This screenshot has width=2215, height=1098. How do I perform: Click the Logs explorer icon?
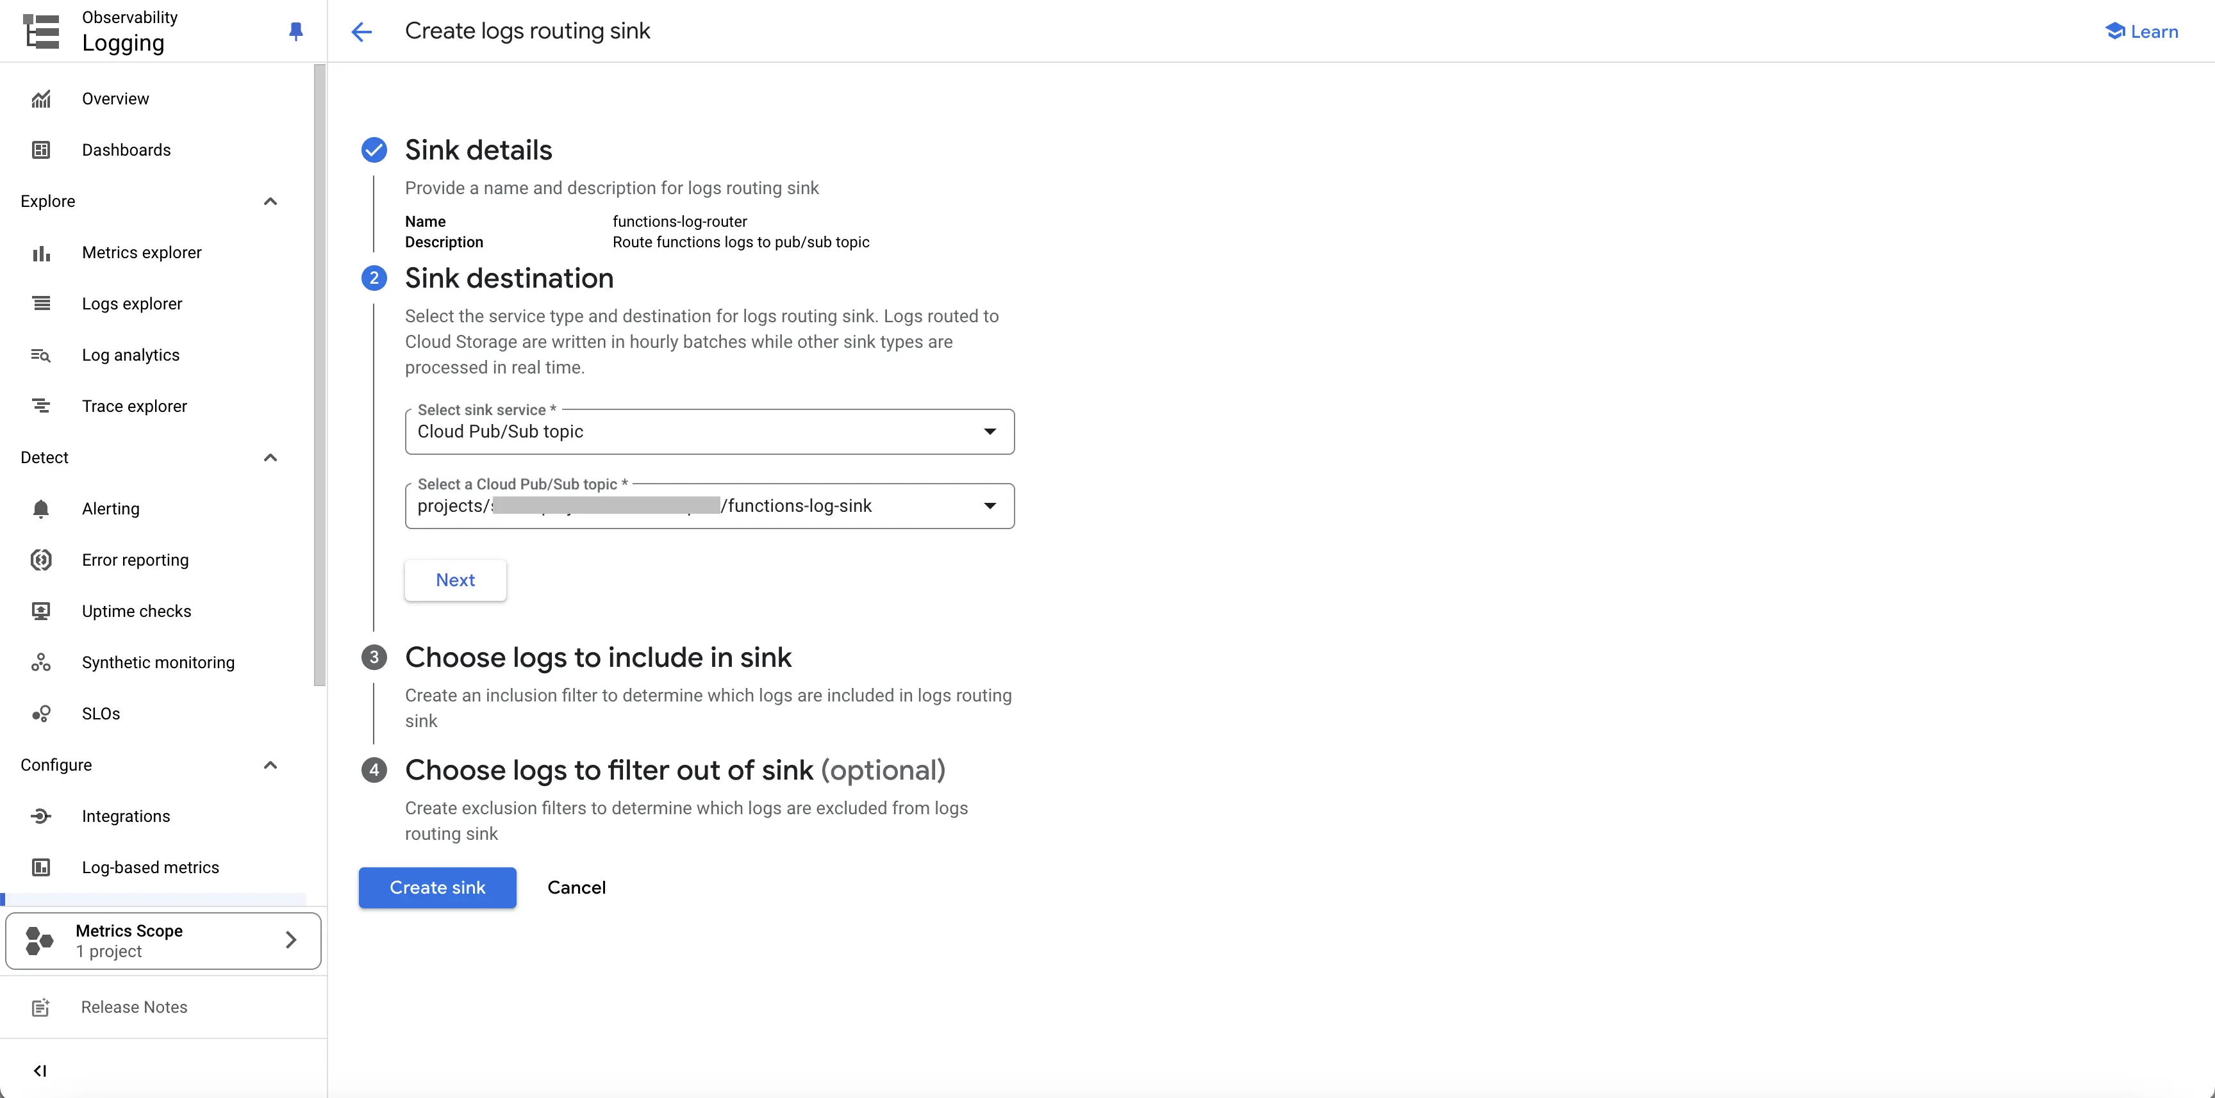41,304
